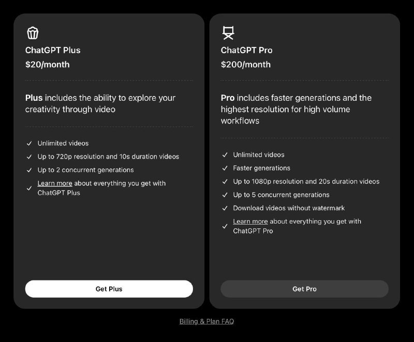Click the Plus plan description text

pyautogui.click(x=100, y=103)
